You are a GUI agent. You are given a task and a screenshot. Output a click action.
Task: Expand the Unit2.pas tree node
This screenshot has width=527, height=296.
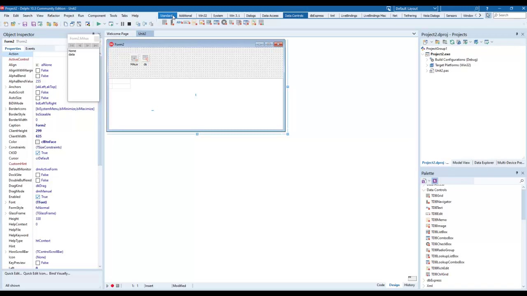pos(427,71)
